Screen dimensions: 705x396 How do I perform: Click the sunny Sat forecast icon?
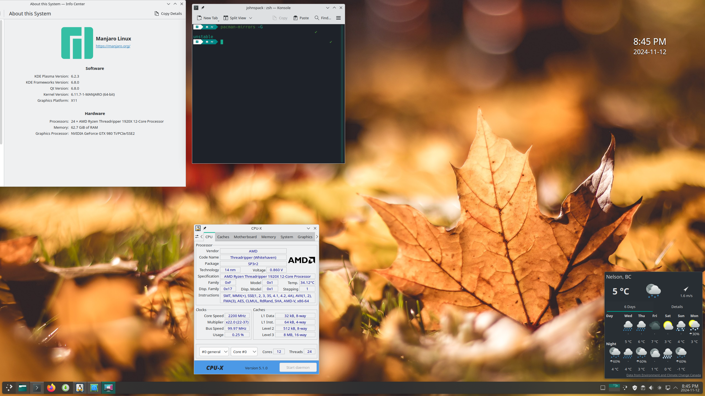pyautogui.click(x=668, y=326)
